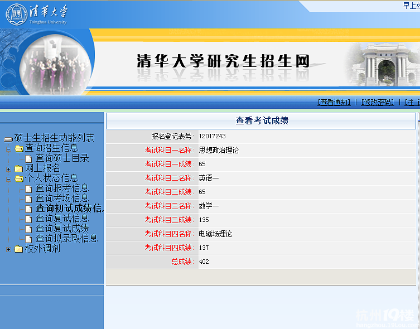
Task: Click the 总成绩 label
Action: 183,262
